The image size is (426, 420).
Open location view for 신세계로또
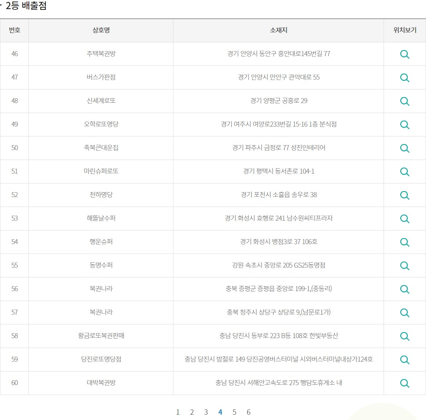click(x=404, y=101)
